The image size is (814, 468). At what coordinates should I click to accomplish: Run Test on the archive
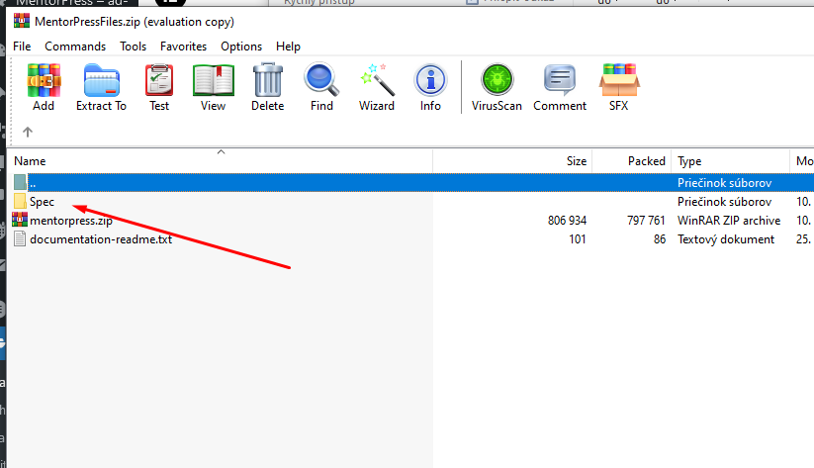(x=159, y=87)
